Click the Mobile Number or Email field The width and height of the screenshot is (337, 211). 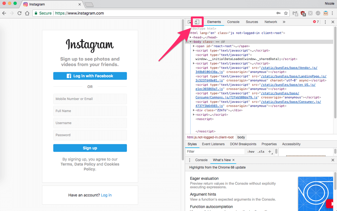(x=90, y=99)
